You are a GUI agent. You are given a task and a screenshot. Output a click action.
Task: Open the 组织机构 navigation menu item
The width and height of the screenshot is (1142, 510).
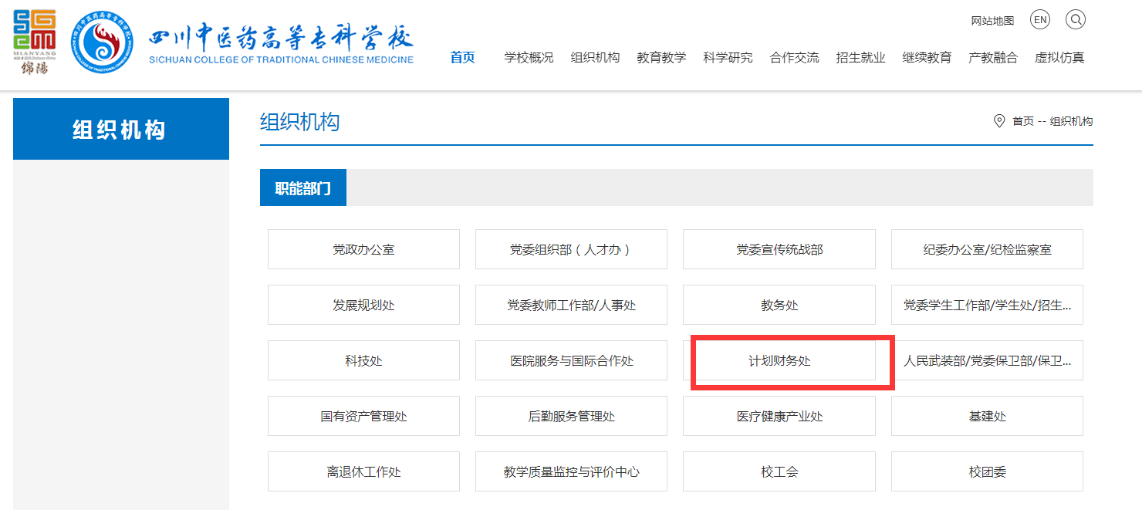[595, 58]
